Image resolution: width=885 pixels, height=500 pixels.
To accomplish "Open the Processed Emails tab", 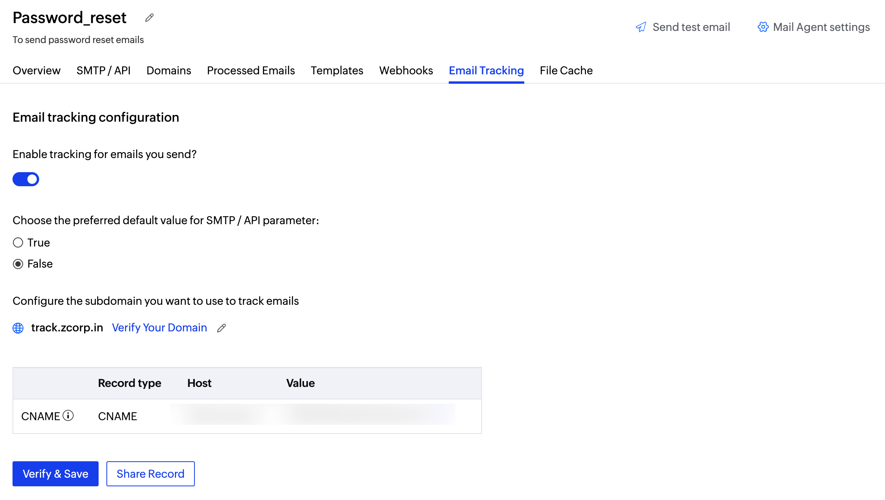I will coord(251,70).
